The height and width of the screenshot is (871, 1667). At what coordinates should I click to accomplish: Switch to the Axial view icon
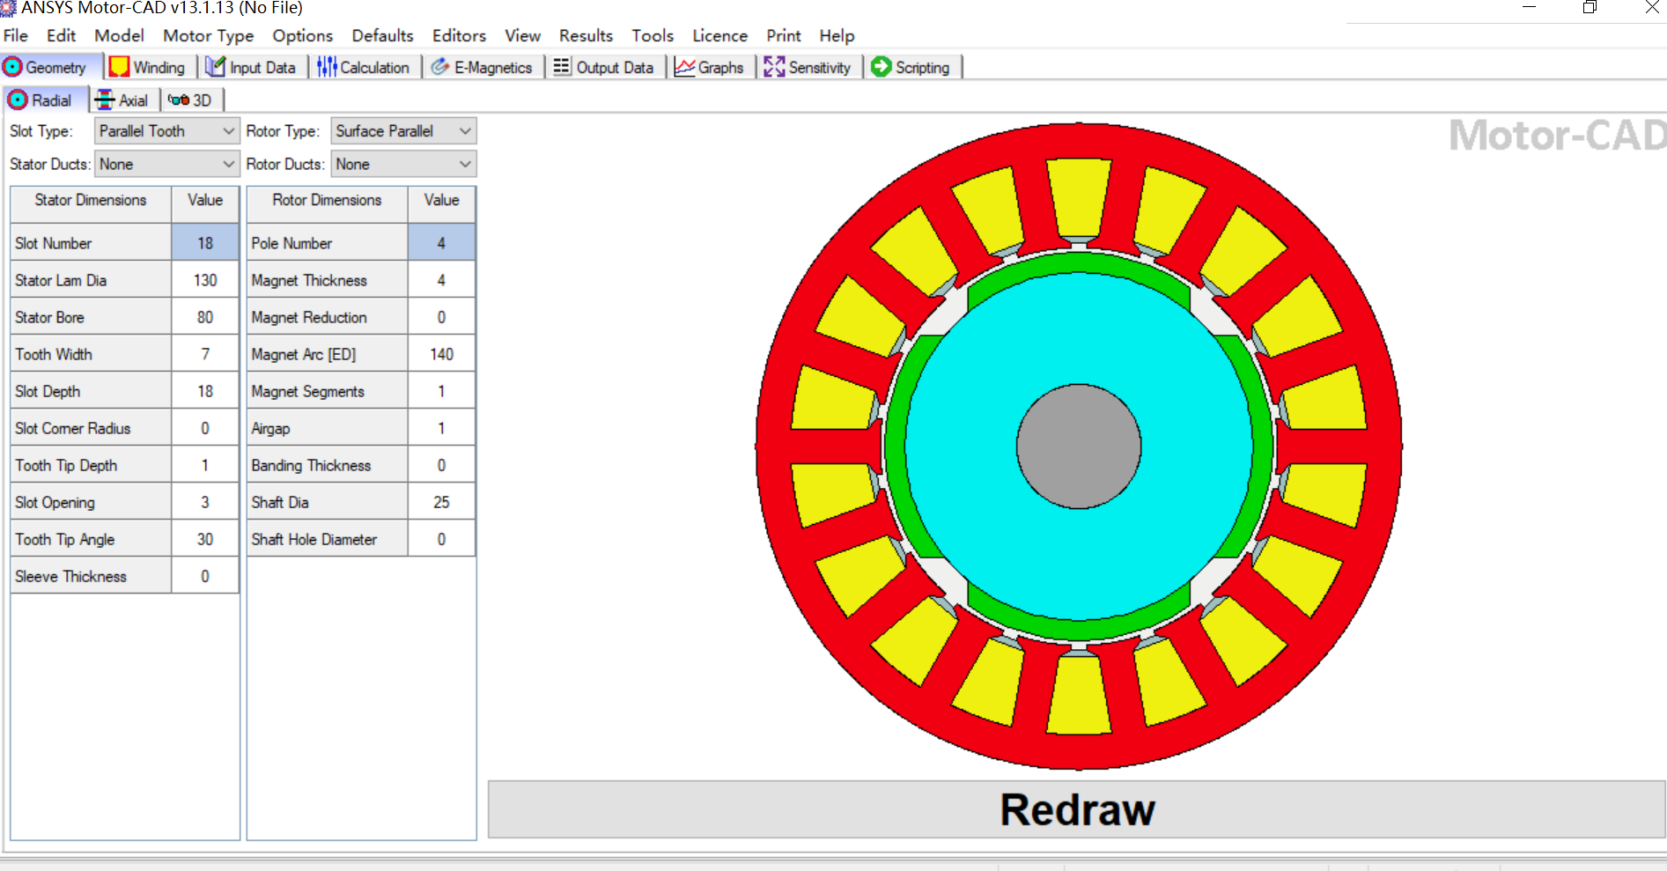click(105, 100)
